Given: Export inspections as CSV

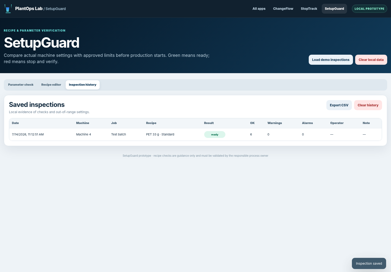Looking at the screenshot, I should [339, 105].
